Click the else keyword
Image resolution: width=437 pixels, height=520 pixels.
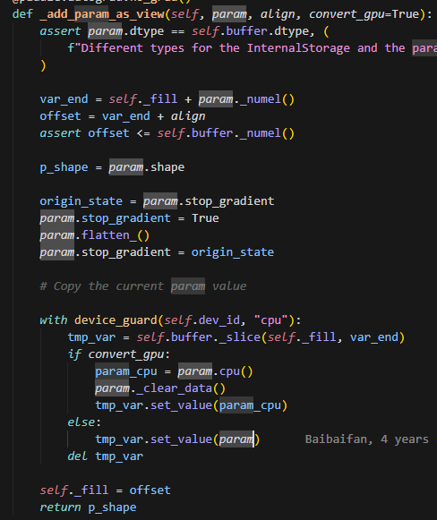[x=81, y=422]
